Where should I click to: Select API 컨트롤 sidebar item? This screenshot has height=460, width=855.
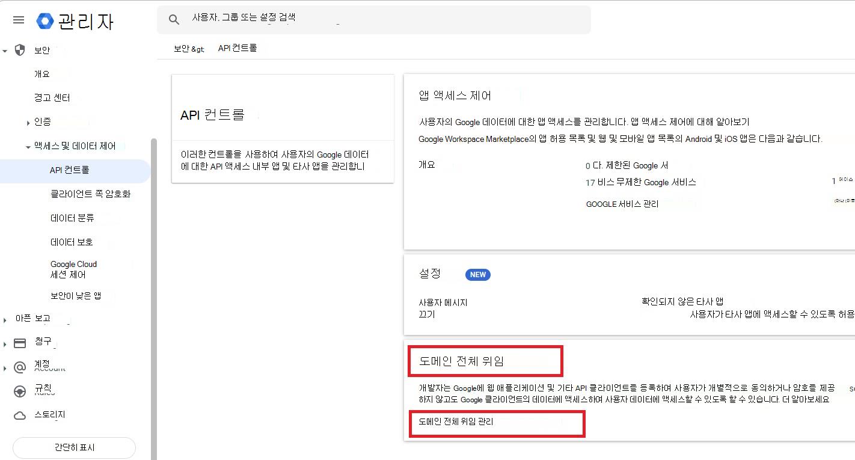click(x=75, y=171)
